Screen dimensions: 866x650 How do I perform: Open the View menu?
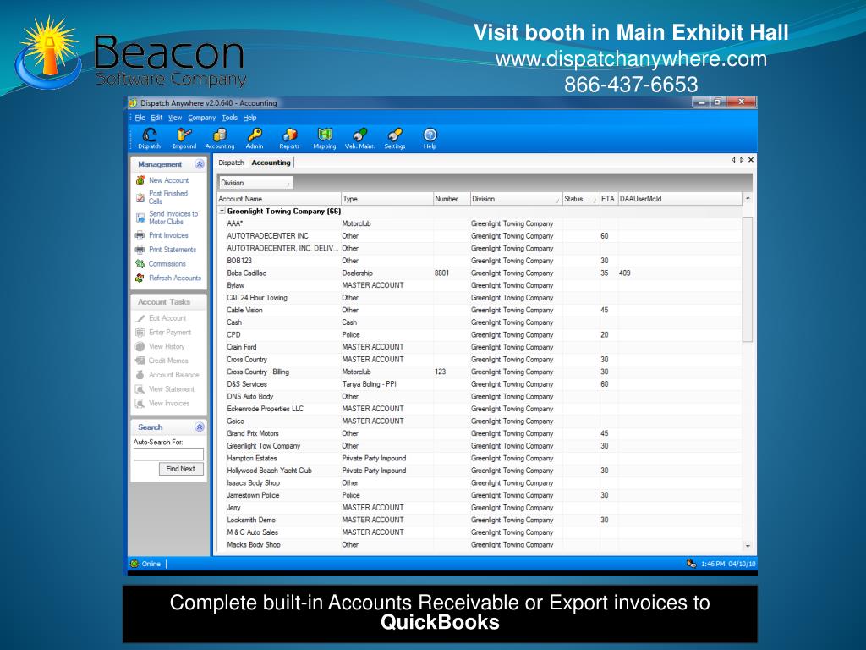coord(175,118)
